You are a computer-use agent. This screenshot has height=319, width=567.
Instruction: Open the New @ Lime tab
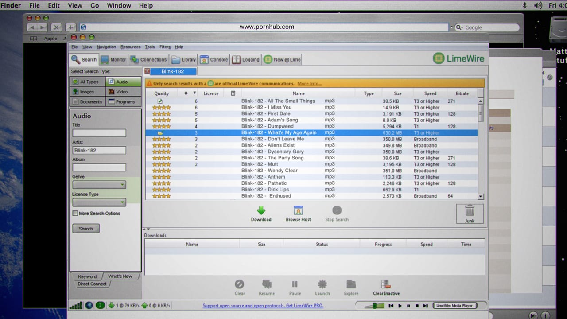coord(282,59)
